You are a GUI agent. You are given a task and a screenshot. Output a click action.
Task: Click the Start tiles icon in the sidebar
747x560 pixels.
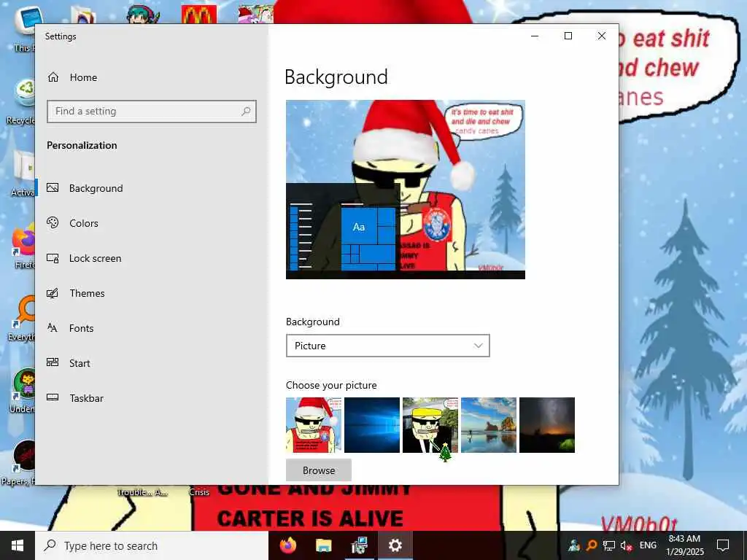[53, 362]
